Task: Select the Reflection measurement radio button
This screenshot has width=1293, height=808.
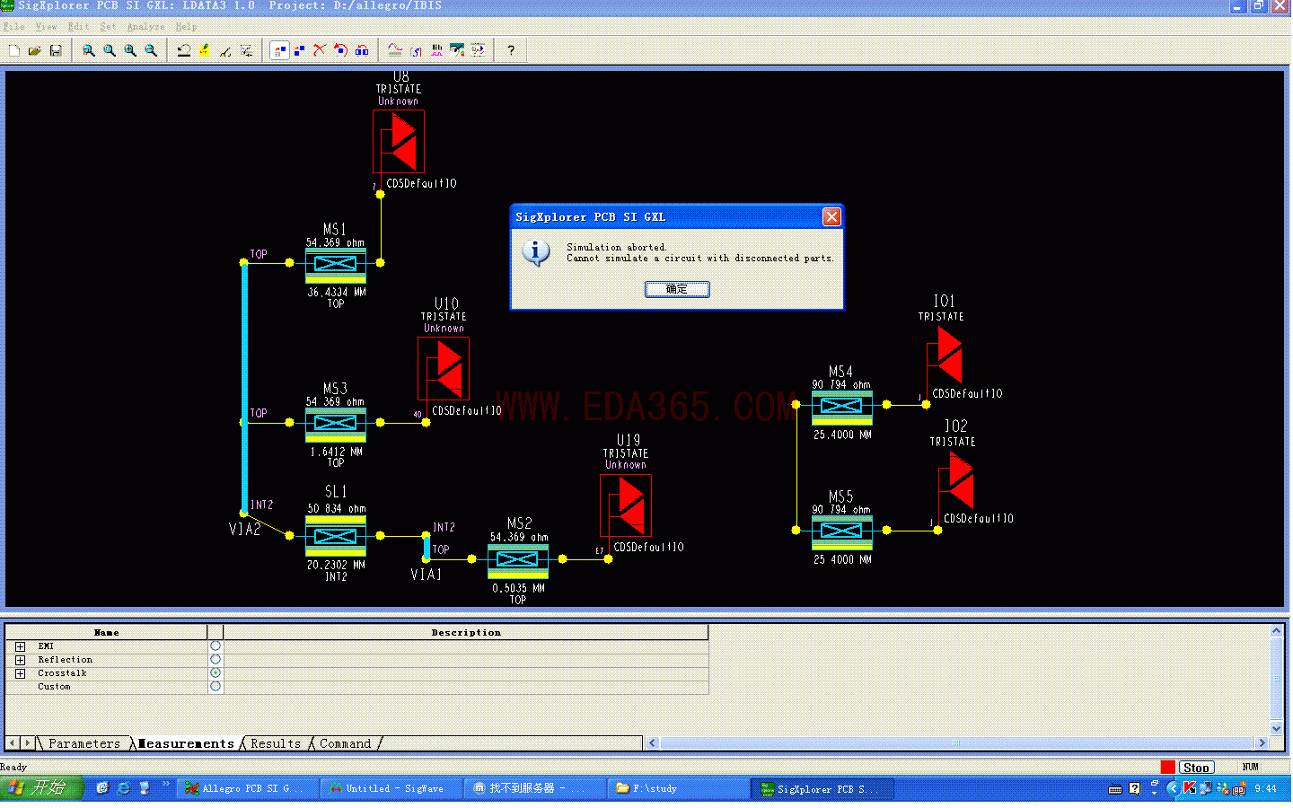Action: click(215, 660)
